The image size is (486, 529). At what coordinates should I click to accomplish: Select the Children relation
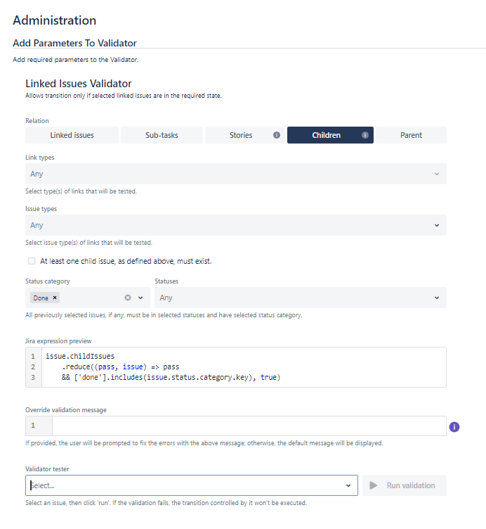(x=330, y=135)
